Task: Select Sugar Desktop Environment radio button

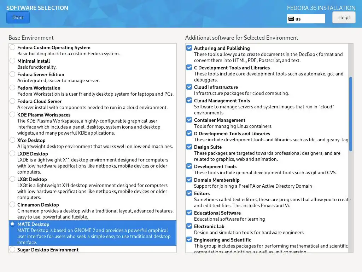Action: point(12,249)
